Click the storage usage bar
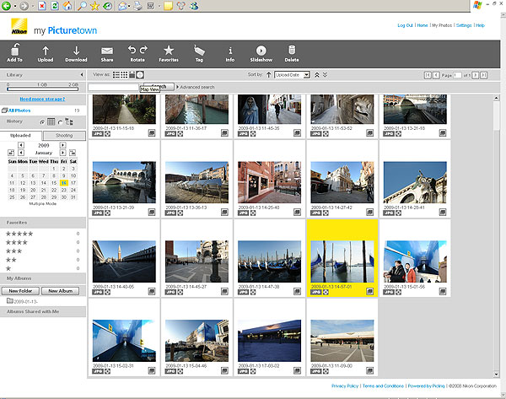The height and width of the screenshot is (399, 506). [43, 89]
